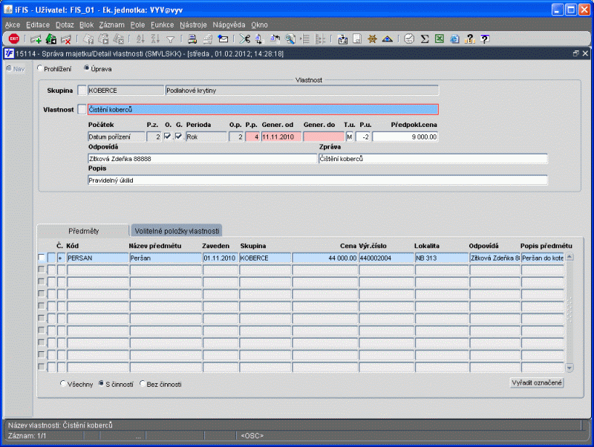Image resolution: width=594 pixels, height=447 pixels.
Task: Click the sigma summation icon
Action: click(x=425, y=39)
